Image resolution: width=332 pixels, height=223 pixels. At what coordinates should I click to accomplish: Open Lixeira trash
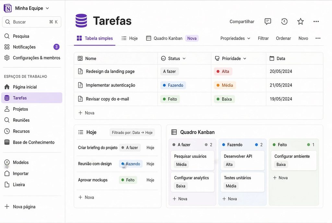[15, 185]
